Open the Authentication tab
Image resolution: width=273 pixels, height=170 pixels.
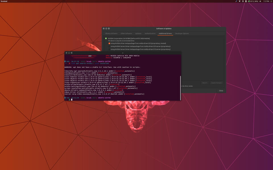pyautogui.click(x=150, y=33)
